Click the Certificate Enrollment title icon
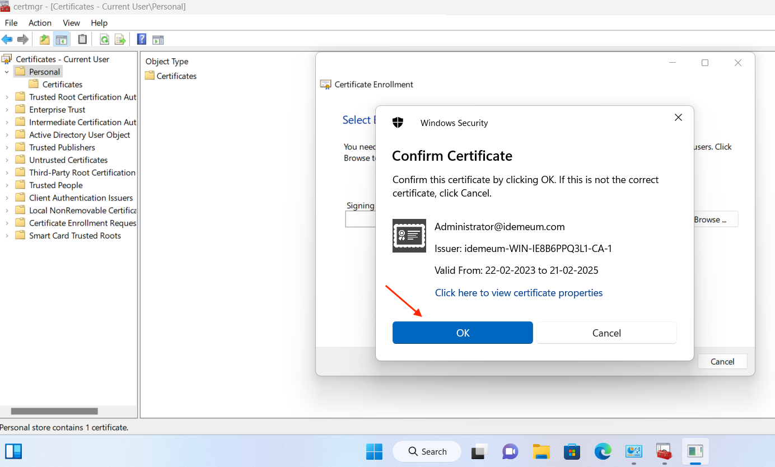 (x=325, y=85)
